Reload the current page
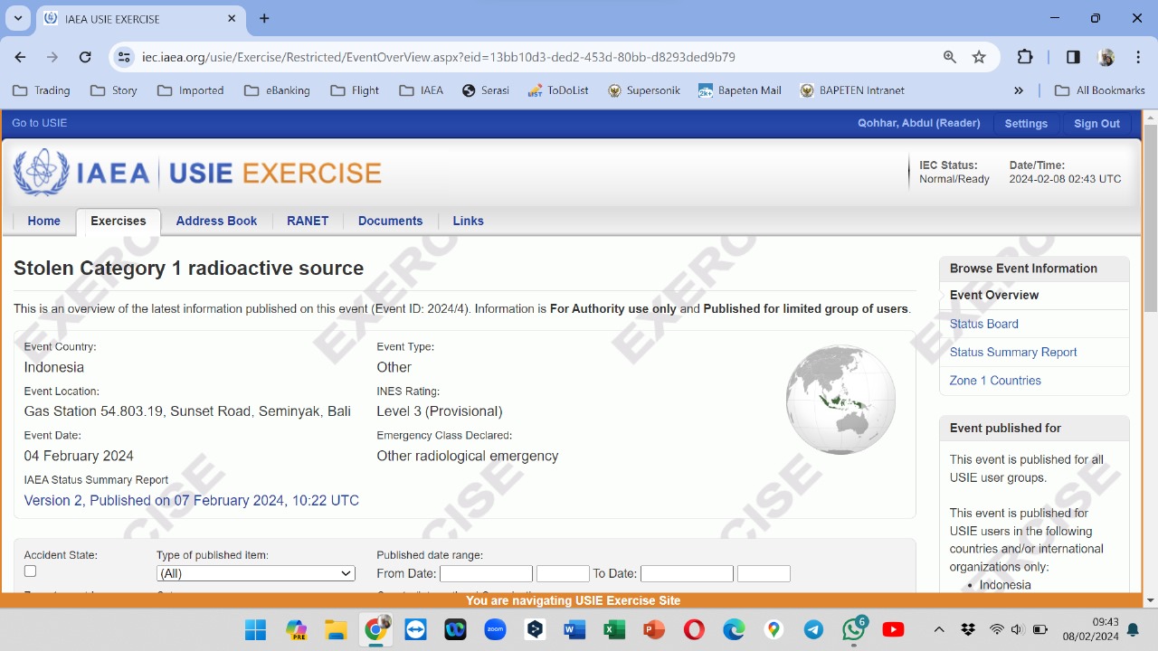This screenshot has width=1158, height=651. pyautogui.click(x=85, y=57)
